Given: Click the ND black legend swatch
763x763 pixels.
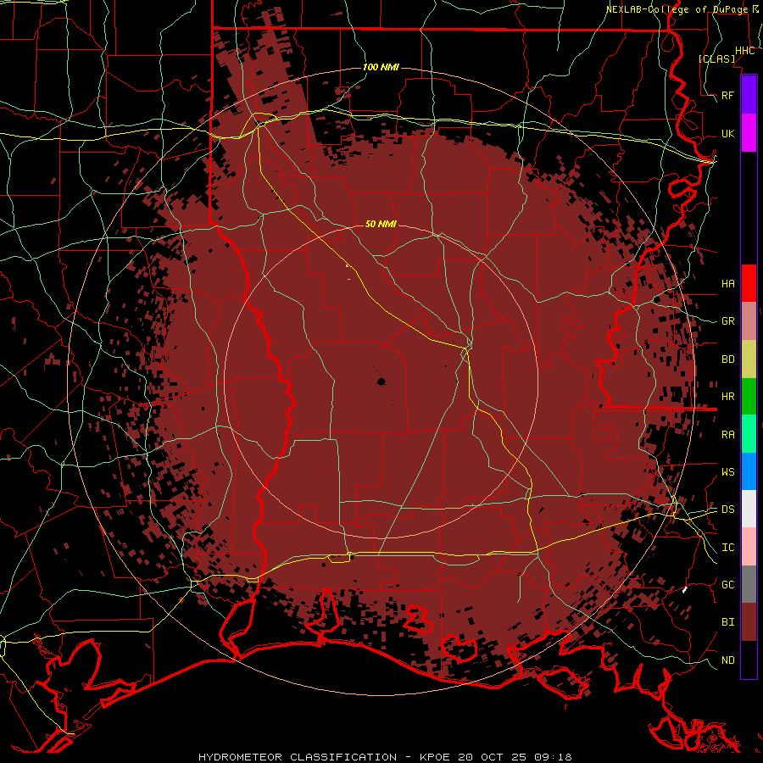Looking at the screenshot, I should (x=749, y=660).
